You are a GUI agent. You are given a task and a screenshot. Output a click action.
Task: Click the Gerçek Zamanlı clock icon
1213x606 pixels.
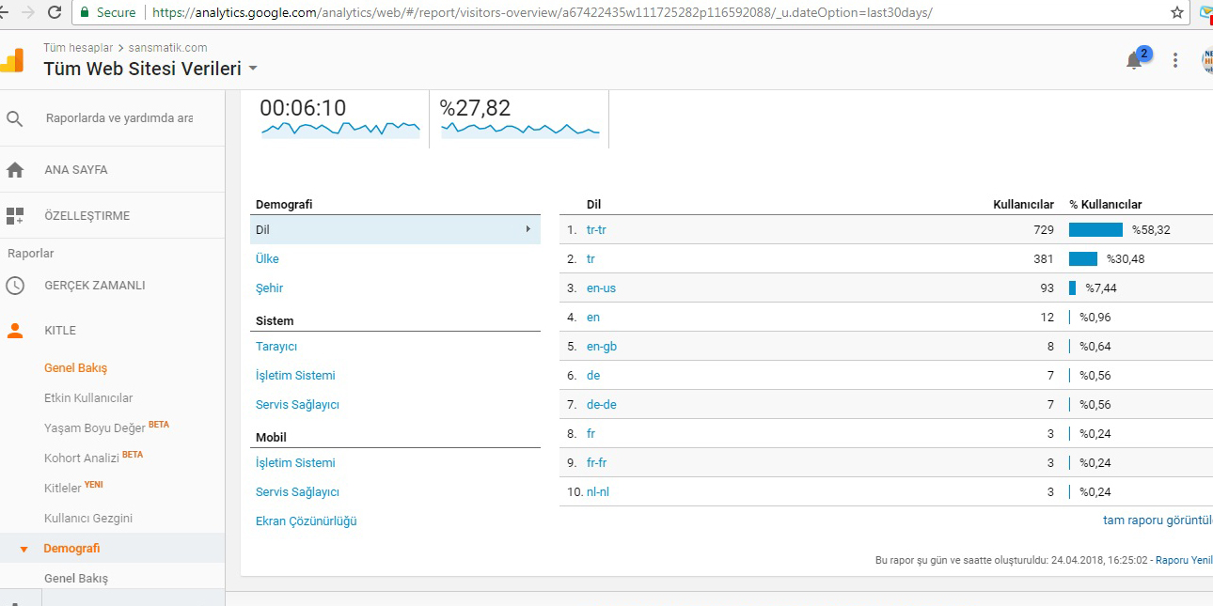pyautogui.click(x=15, y=286)
